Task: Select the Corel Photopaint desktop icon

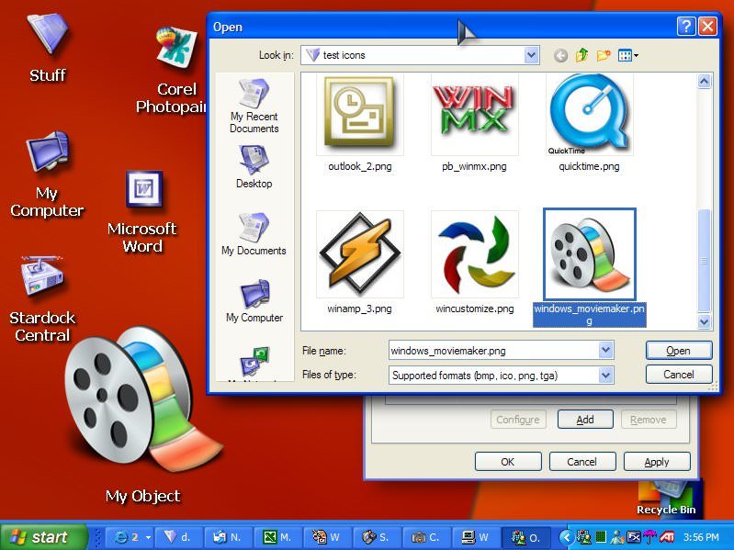Action: click(x=175, y=70)
